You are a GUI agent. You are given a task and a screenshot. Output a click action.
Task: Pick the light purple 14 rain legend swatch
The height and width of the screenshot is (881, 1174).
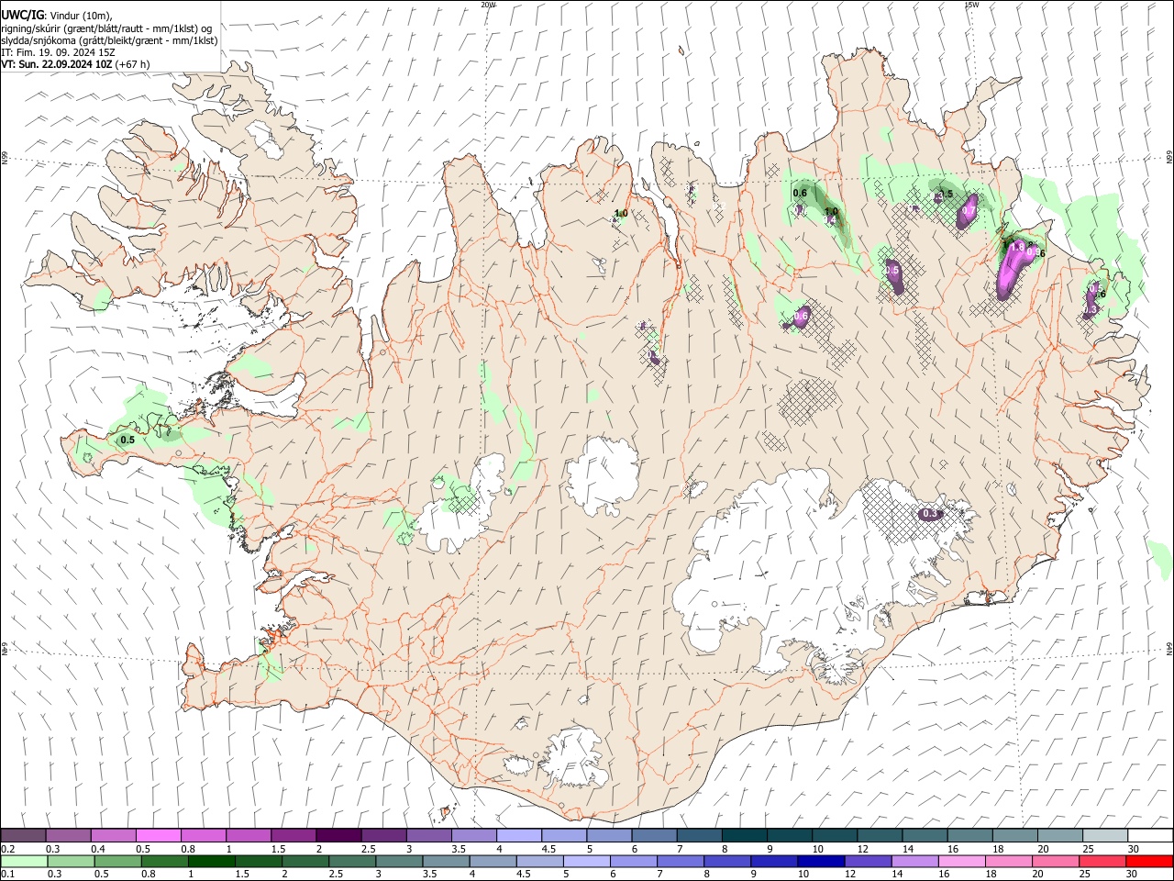pyautogui.click(x=914, y=861)
